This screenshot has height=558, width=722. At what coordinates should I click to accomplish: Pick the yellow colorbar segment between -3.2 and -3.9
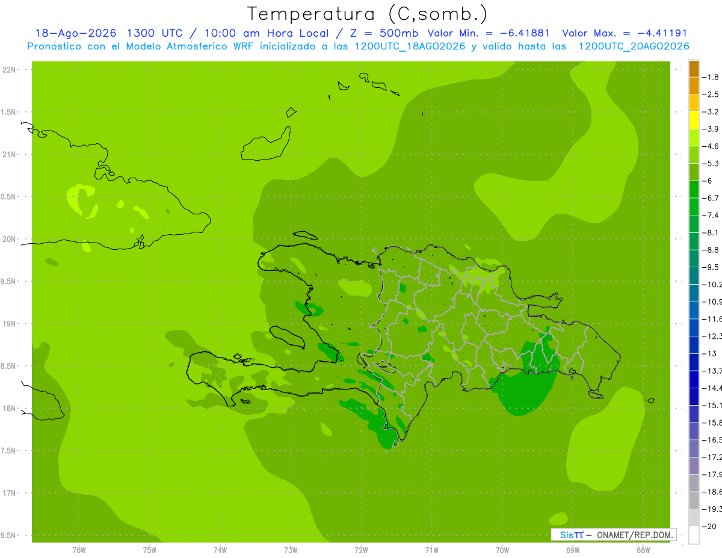tap(694, 120)
